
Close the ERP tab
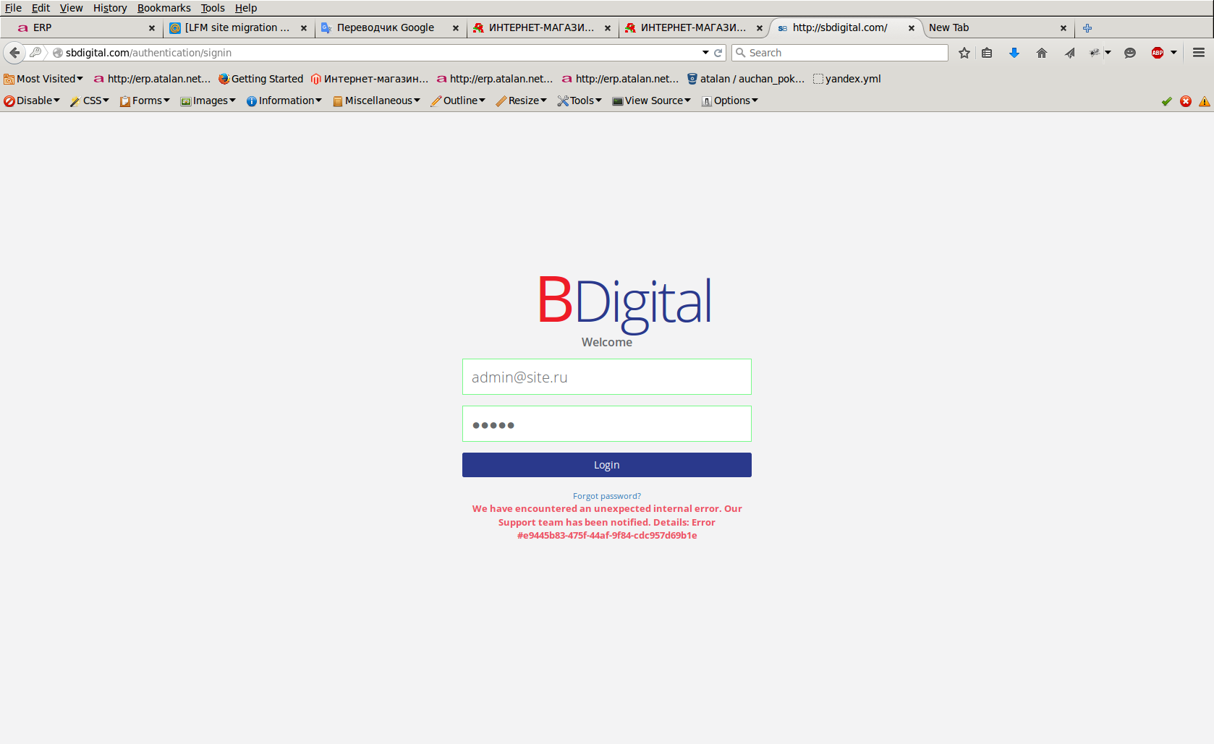pos(152,28)
